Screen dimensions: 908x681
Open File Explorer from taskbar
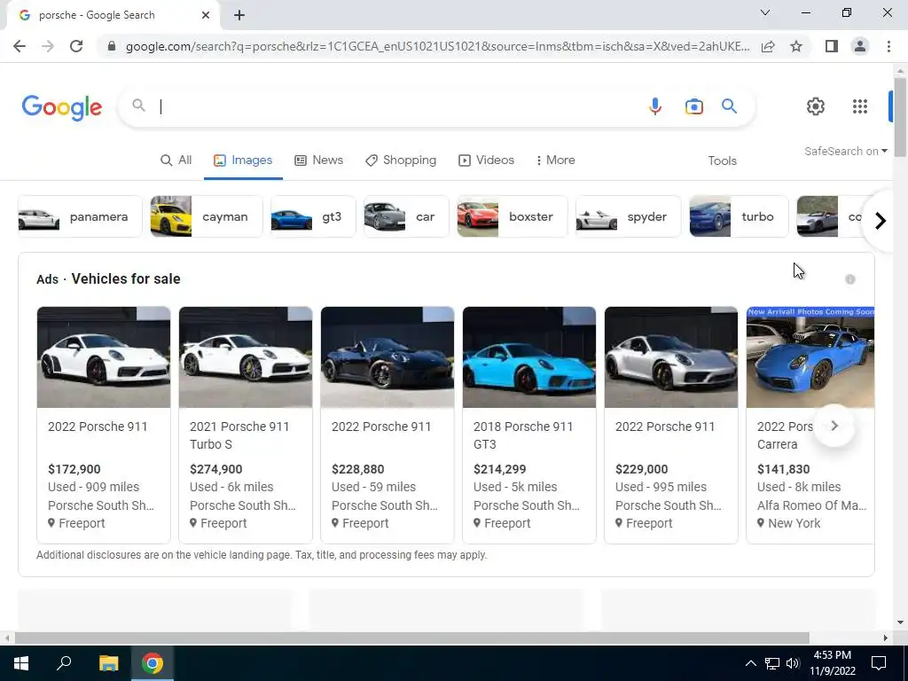pyautogui.click(x=108, y=663)
